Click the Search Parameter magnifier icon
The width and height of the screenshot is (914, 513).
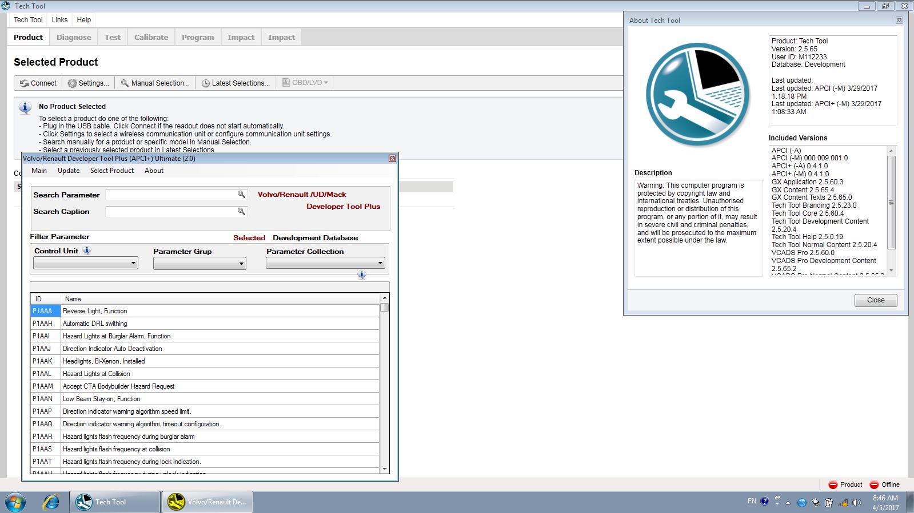pyautogui.click(x=242, y=195)
